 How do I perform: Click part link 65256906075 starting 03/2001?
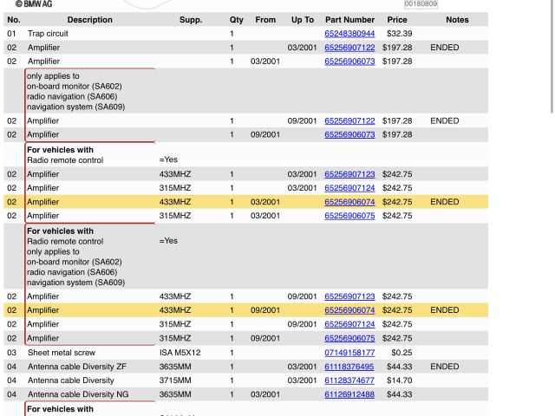pos(349,216)
